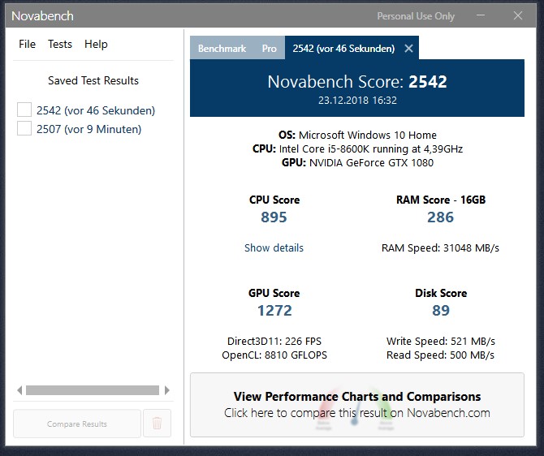Click Show details under CPU Score

tap(274, 247)
